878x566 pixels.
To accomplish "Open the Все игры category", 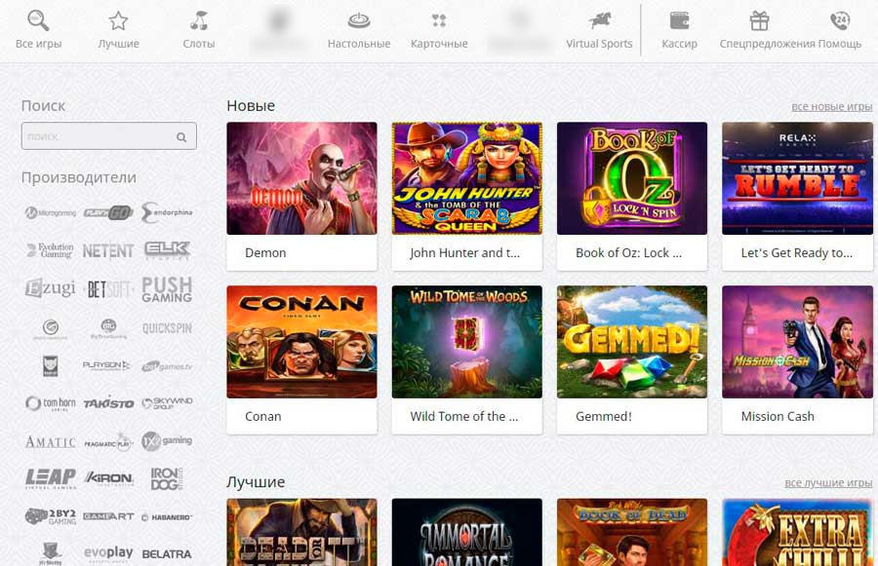I will [x=39, y=30].
